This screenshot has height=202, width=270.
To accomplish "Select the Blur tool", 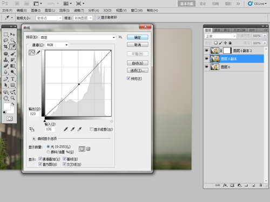I will point(6,72).
